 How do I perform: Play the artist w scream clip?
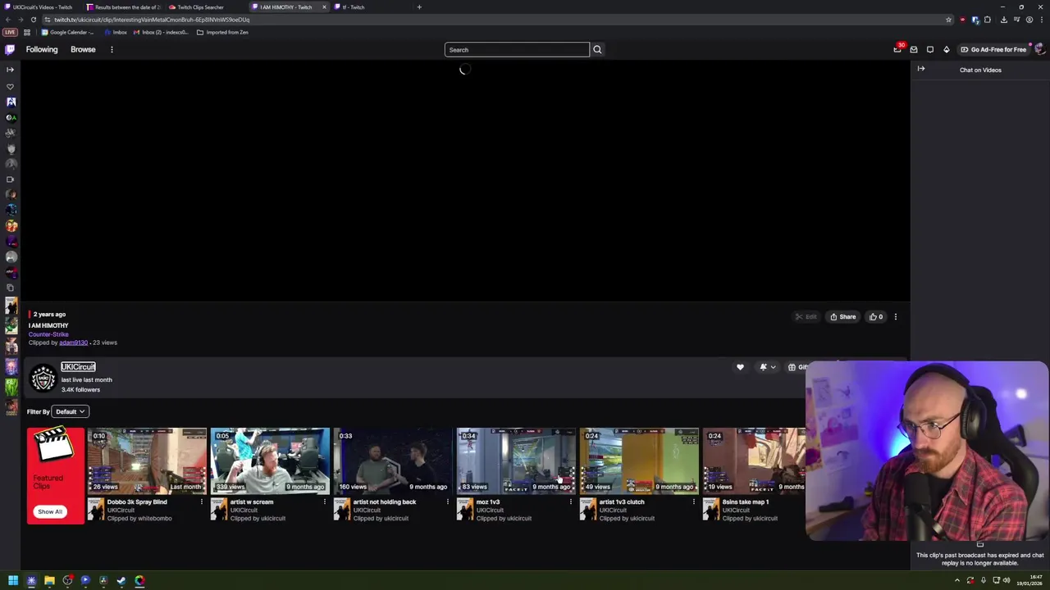click(x=270, y=461)
